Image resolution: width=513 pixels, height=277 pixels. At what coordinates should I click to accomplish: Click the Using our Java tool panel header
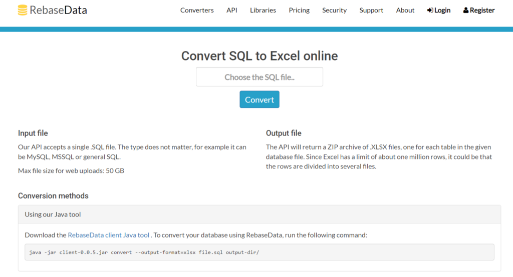tap(260, 214)
